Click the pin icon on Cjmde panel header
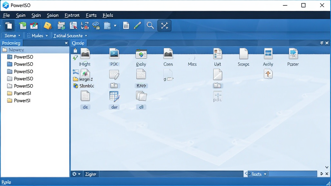Screen dimensions: 331x186 pos(322,43)
